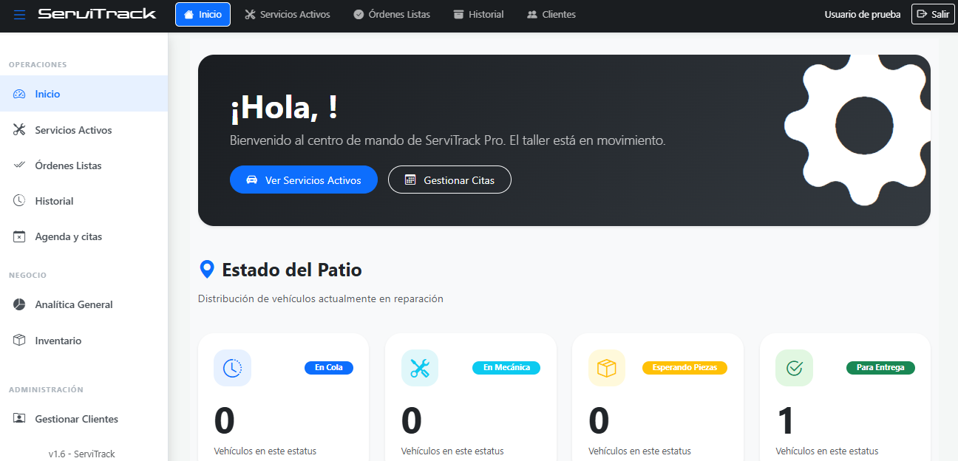Select the speedometer icon next to Inicio

point(18,94)
